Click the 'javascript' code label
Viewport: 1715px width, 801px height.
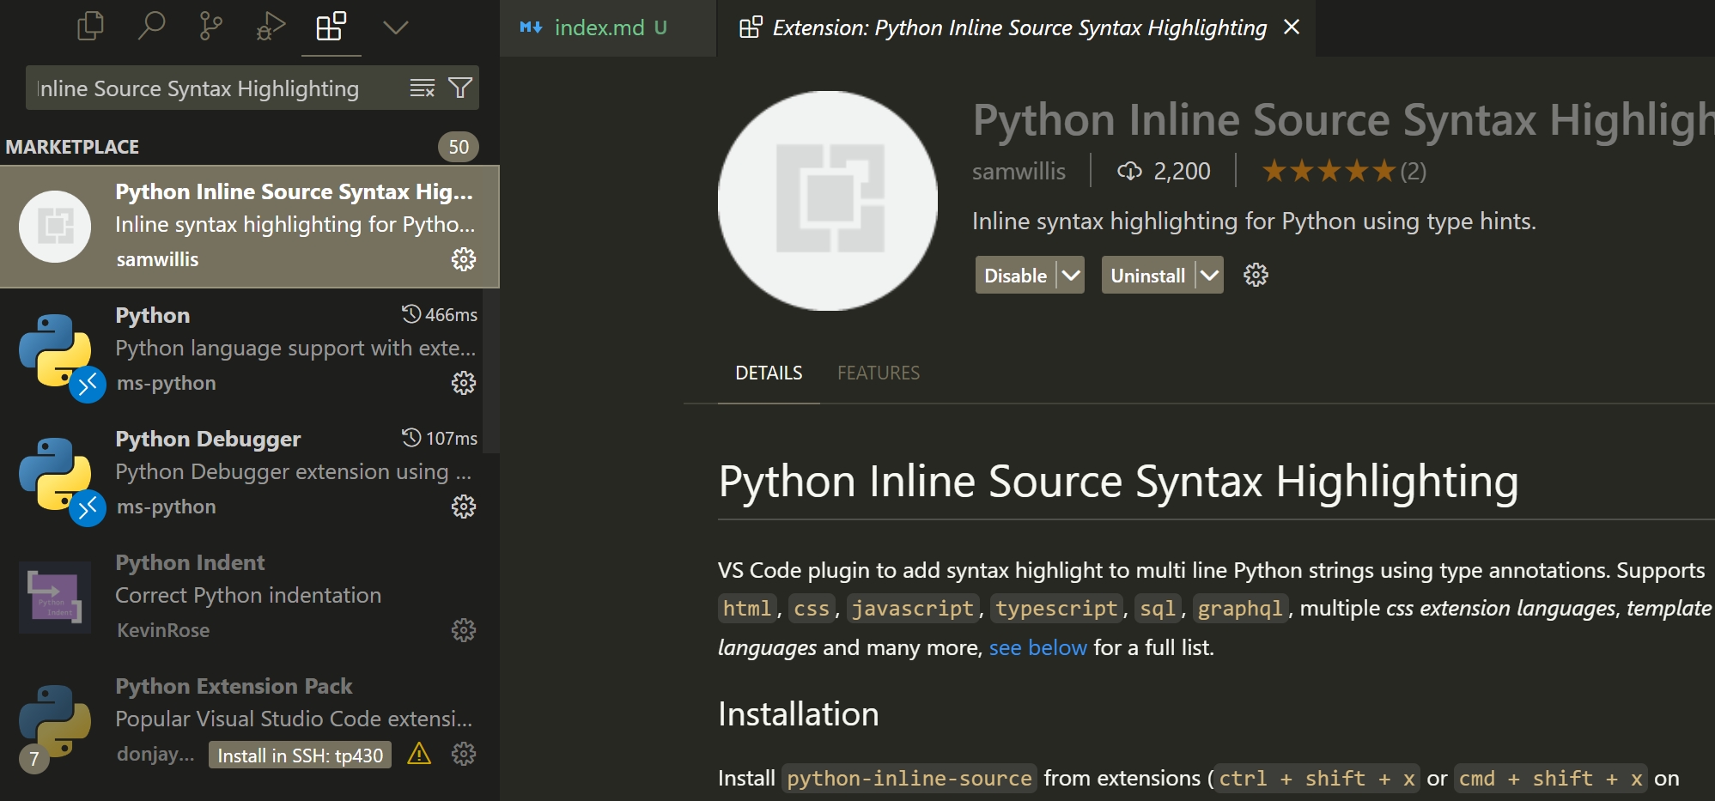click(912, 609)
